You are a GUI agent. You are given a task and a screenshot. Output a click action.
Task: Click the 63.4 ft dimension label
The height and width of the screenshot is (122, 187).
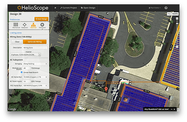(101, 17)
